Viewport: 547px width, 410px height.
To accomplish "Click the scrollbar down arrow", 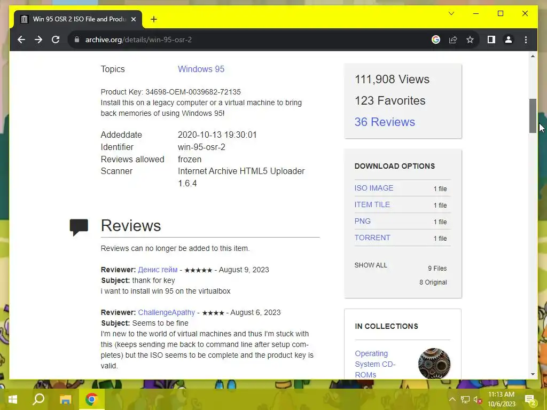I will point(533,374).
